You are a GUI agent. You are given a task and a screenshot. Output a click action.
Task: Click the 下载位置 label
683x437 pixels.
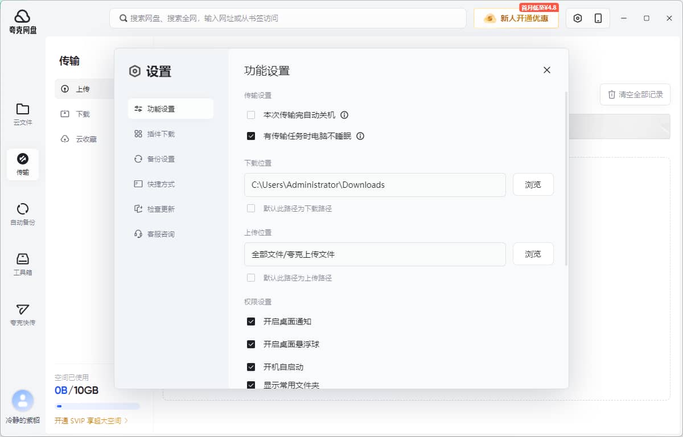(258, 163)
